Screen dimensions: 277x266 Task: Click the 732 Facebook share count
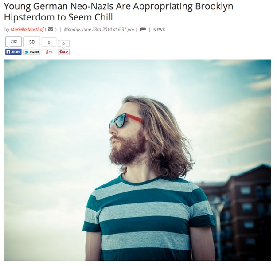[x=13, y=42]
